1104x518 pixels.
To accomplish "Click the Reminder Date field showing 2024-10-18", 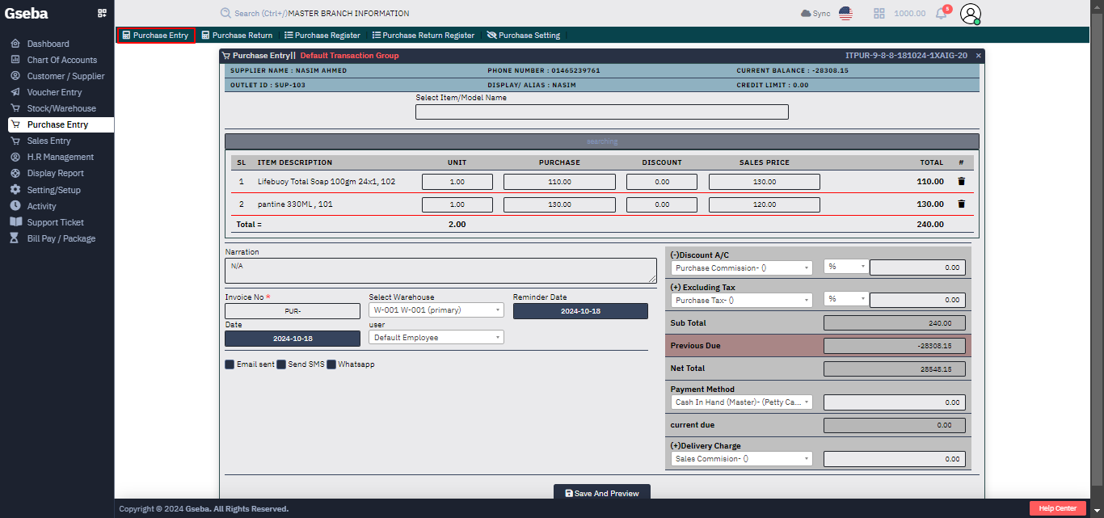I will [x=579, y=310].
